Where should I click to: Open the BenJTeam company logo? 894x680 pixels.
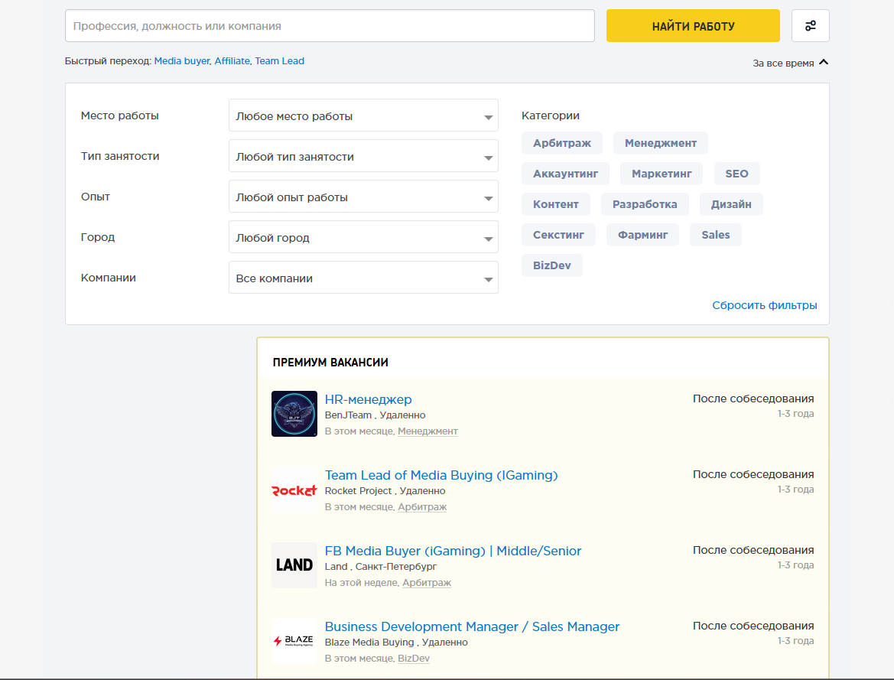294,414
